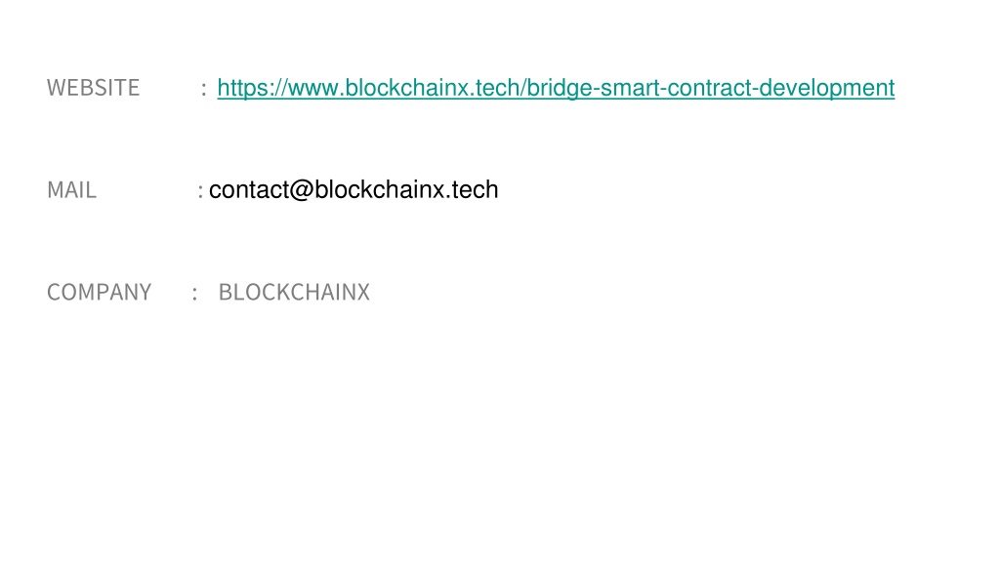Select the contact@blockchainx.tech email address

coord(354,190)
